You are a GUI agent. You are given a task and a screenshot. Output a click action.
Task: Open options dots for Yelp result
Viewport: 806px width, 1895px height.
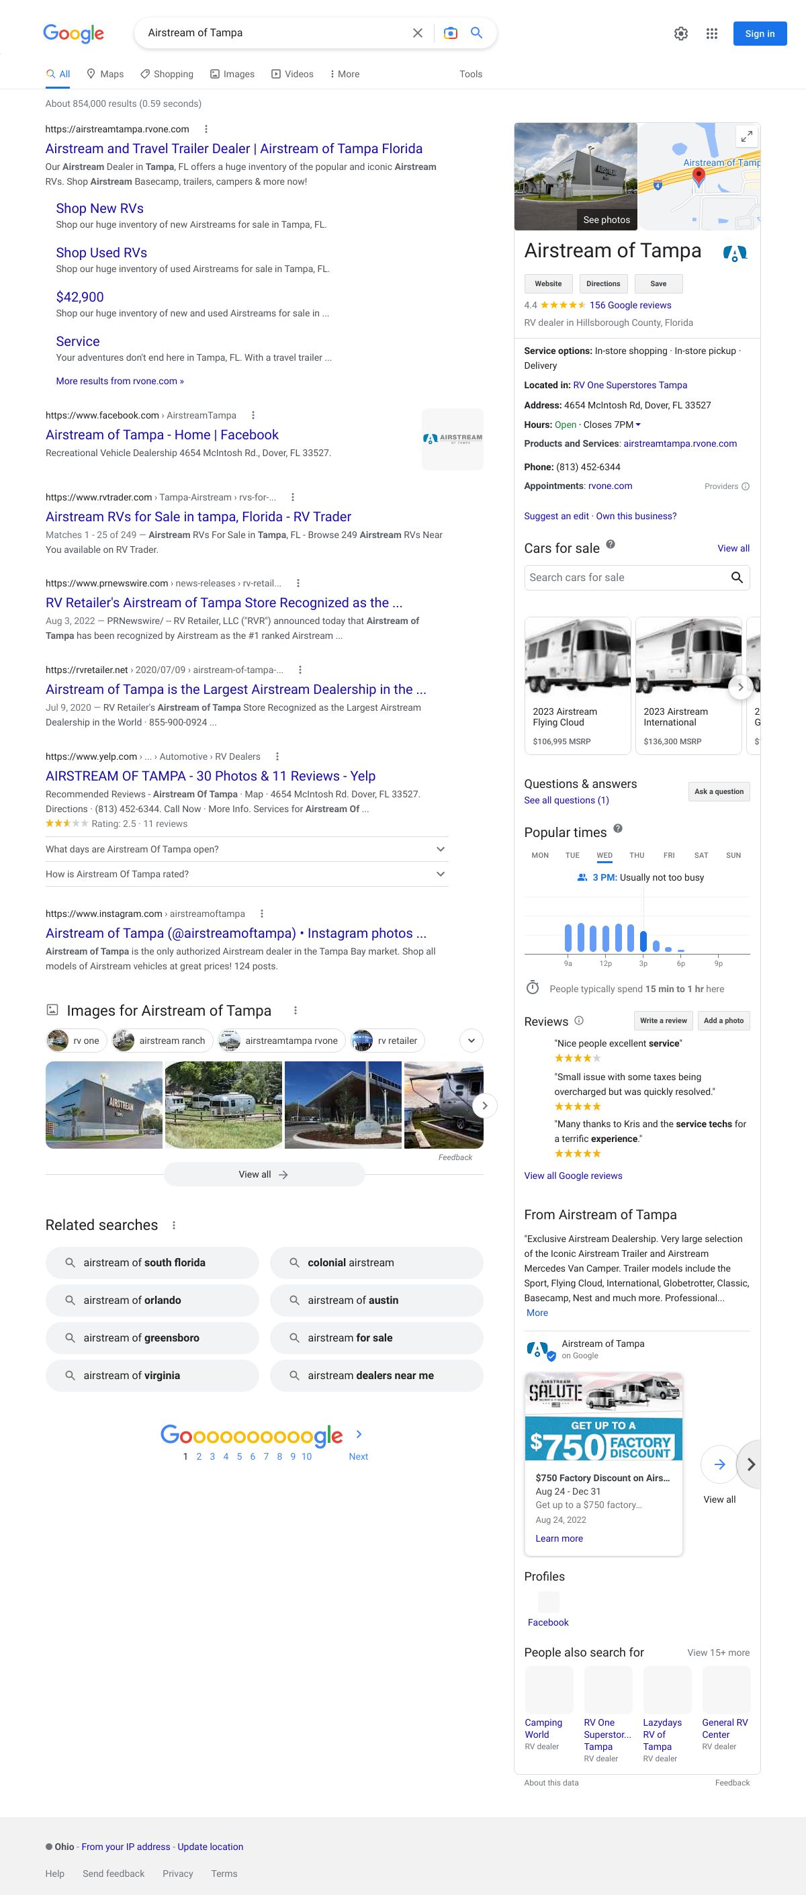tap(277, 756)
